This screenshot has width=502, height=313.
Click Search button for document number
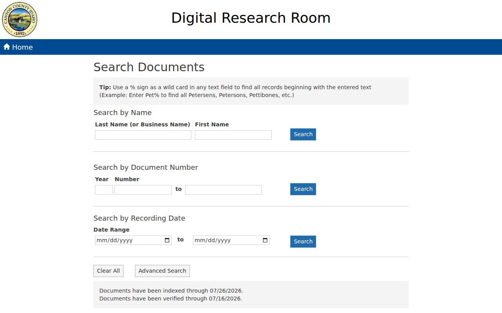303,189
